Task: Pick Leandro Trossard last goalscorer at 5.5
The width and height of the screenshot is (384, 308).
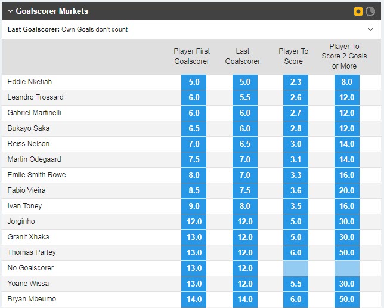Action: coord(245,97)
